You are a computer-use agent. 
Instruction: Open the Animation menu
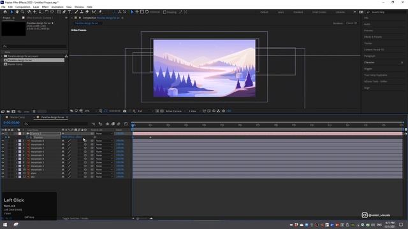pos(57,7)
